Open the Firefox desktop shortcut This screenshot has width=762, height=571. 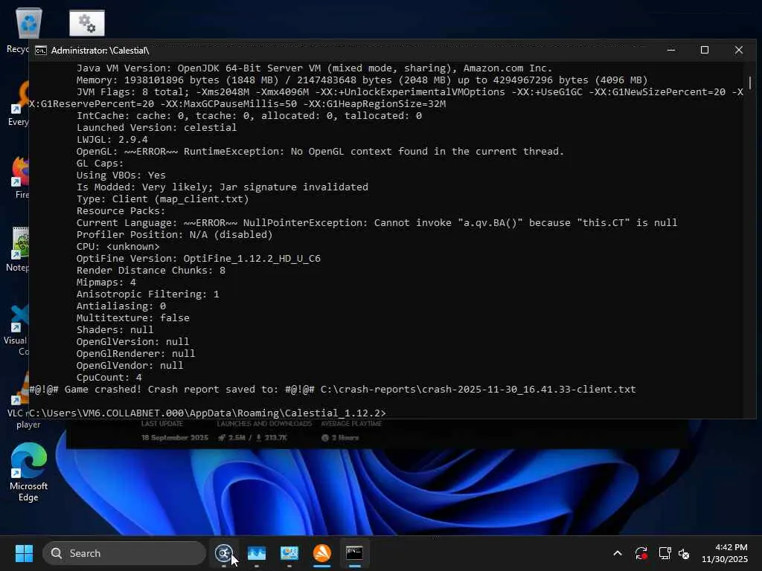(x=20, y=177)
